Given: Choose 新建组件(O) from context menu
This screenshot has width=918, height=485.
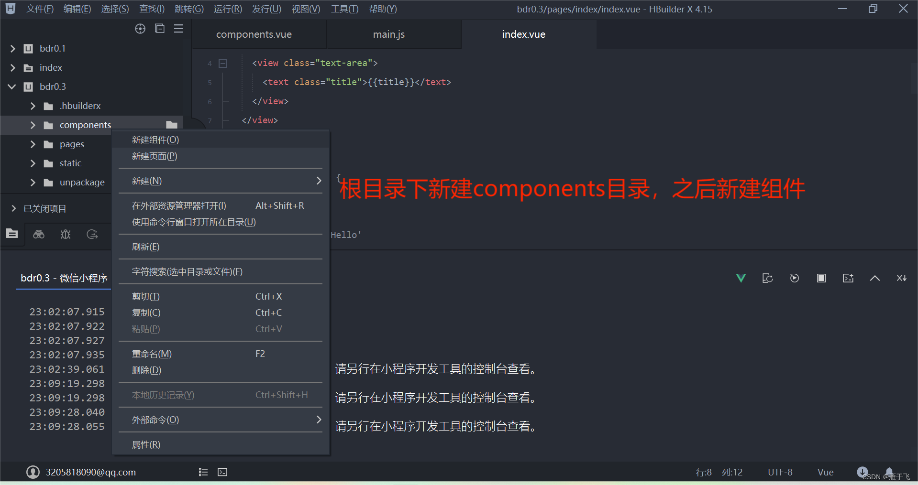Looking at the screenshot, I should coord(221,140).
